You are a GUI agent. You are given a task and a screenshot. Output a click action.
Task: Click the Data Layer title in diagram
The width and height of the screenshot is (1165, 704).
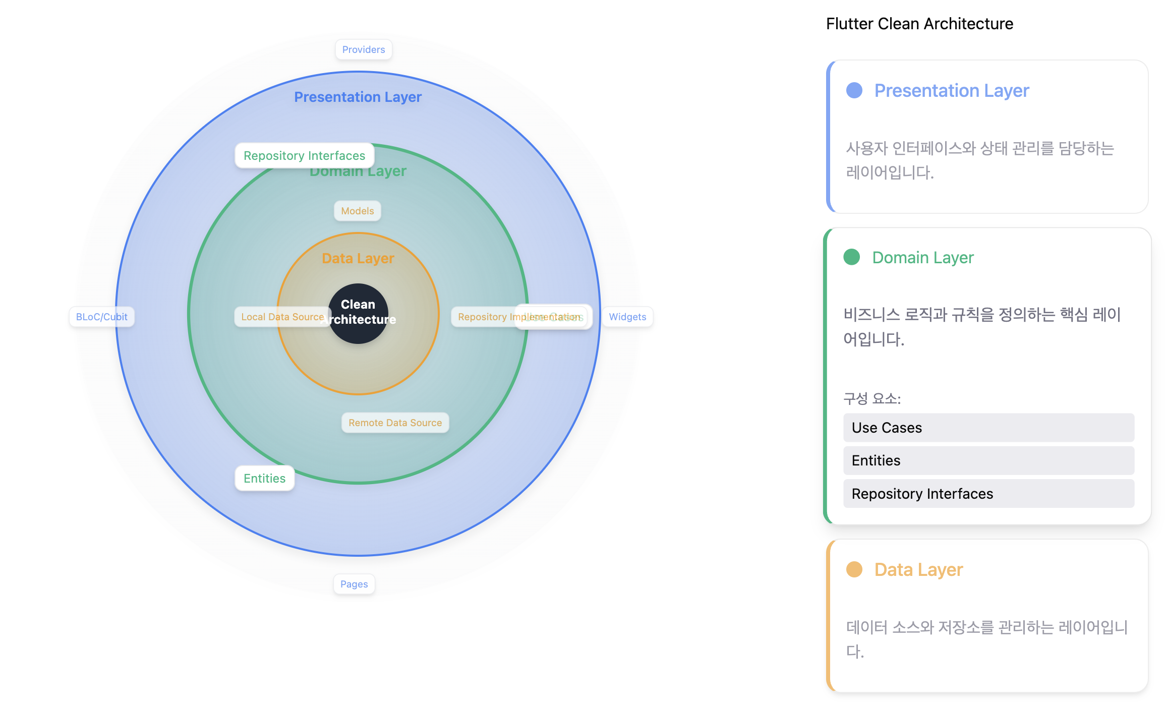point(358,258)
